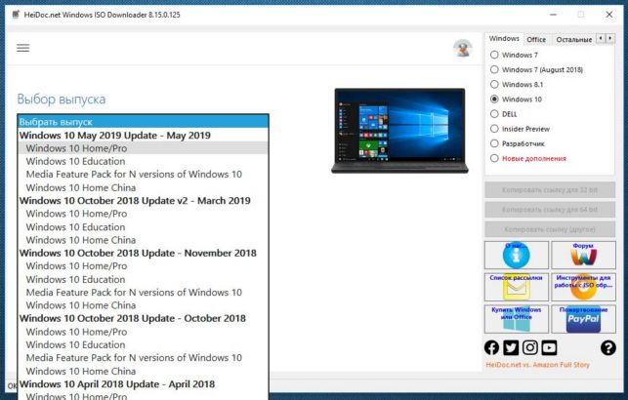
Task: Select the Windows 8.1 radio button
Action: [x=494, y=85]
